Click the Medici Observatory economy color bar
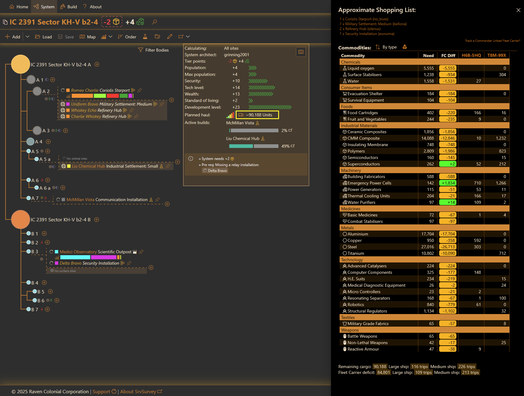Viewport: 524px width, 396px height. pos(91,257)
